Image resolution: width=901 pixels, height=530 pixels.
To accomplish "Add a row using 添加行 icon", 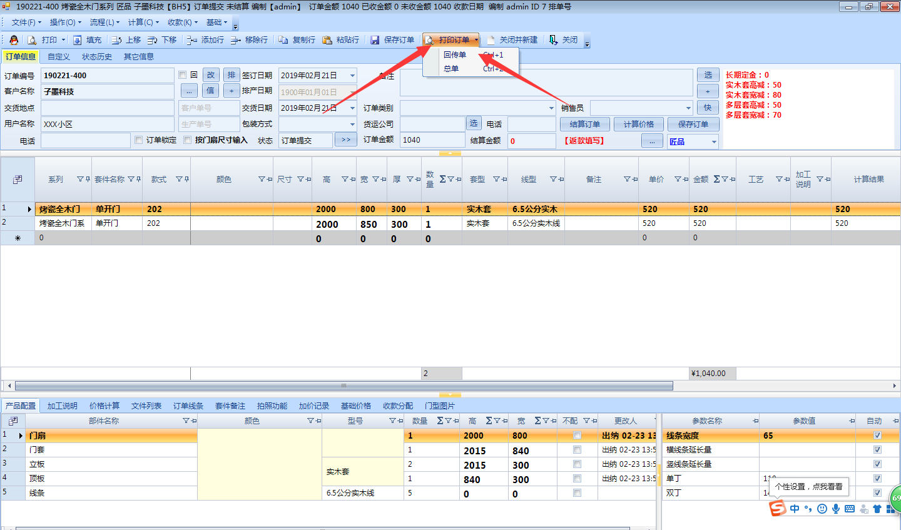I will [x=192, y=40].
